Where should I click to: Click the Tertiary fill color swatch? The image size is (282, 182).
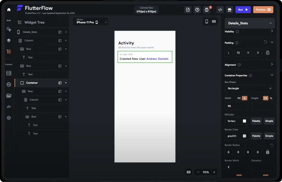244,121
